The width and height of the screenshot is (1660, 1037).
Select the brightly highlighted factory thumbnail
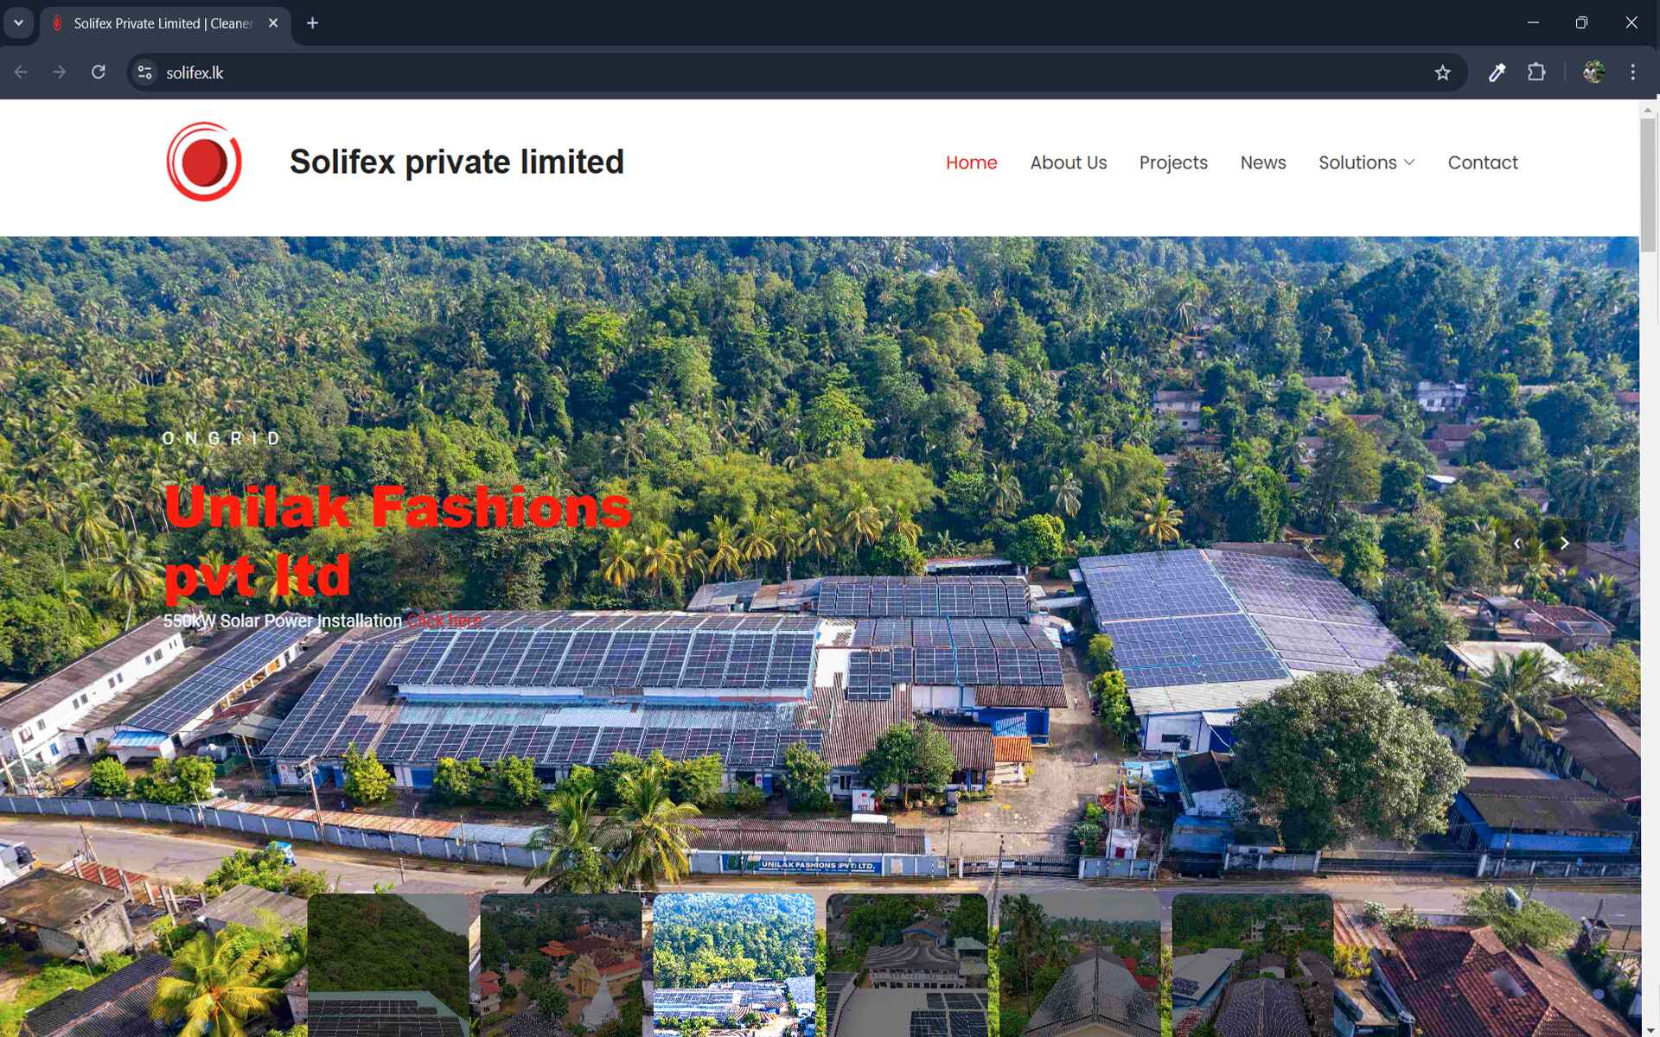click(x=734, y=964)
